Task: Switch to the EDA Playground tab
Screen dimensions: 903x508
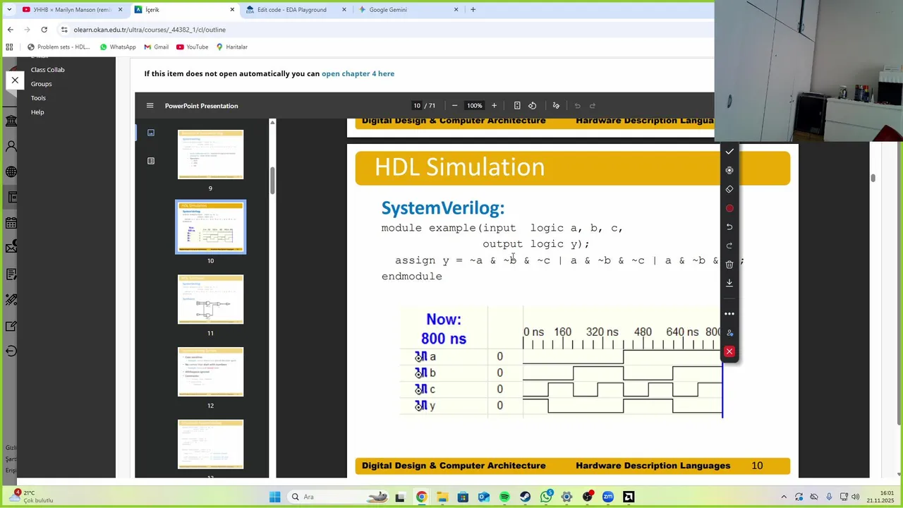Action: click(296, 10)
